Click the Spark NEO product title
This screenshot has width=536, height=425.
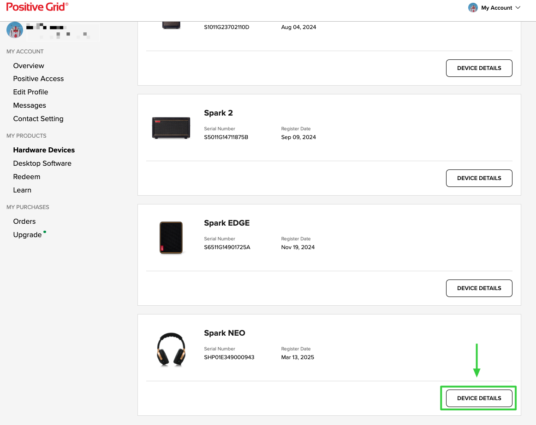225,333
